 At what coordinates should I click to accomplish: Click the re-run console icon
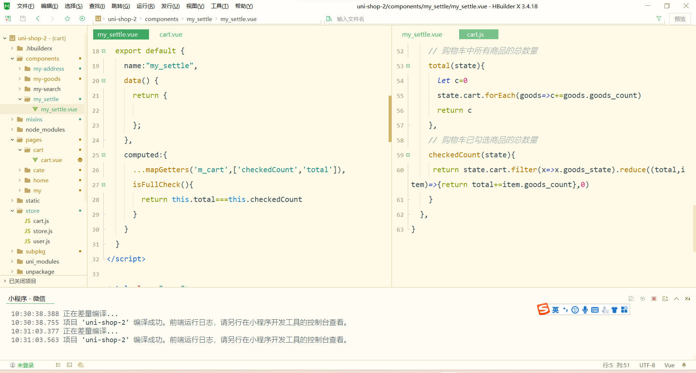[643, 299]
